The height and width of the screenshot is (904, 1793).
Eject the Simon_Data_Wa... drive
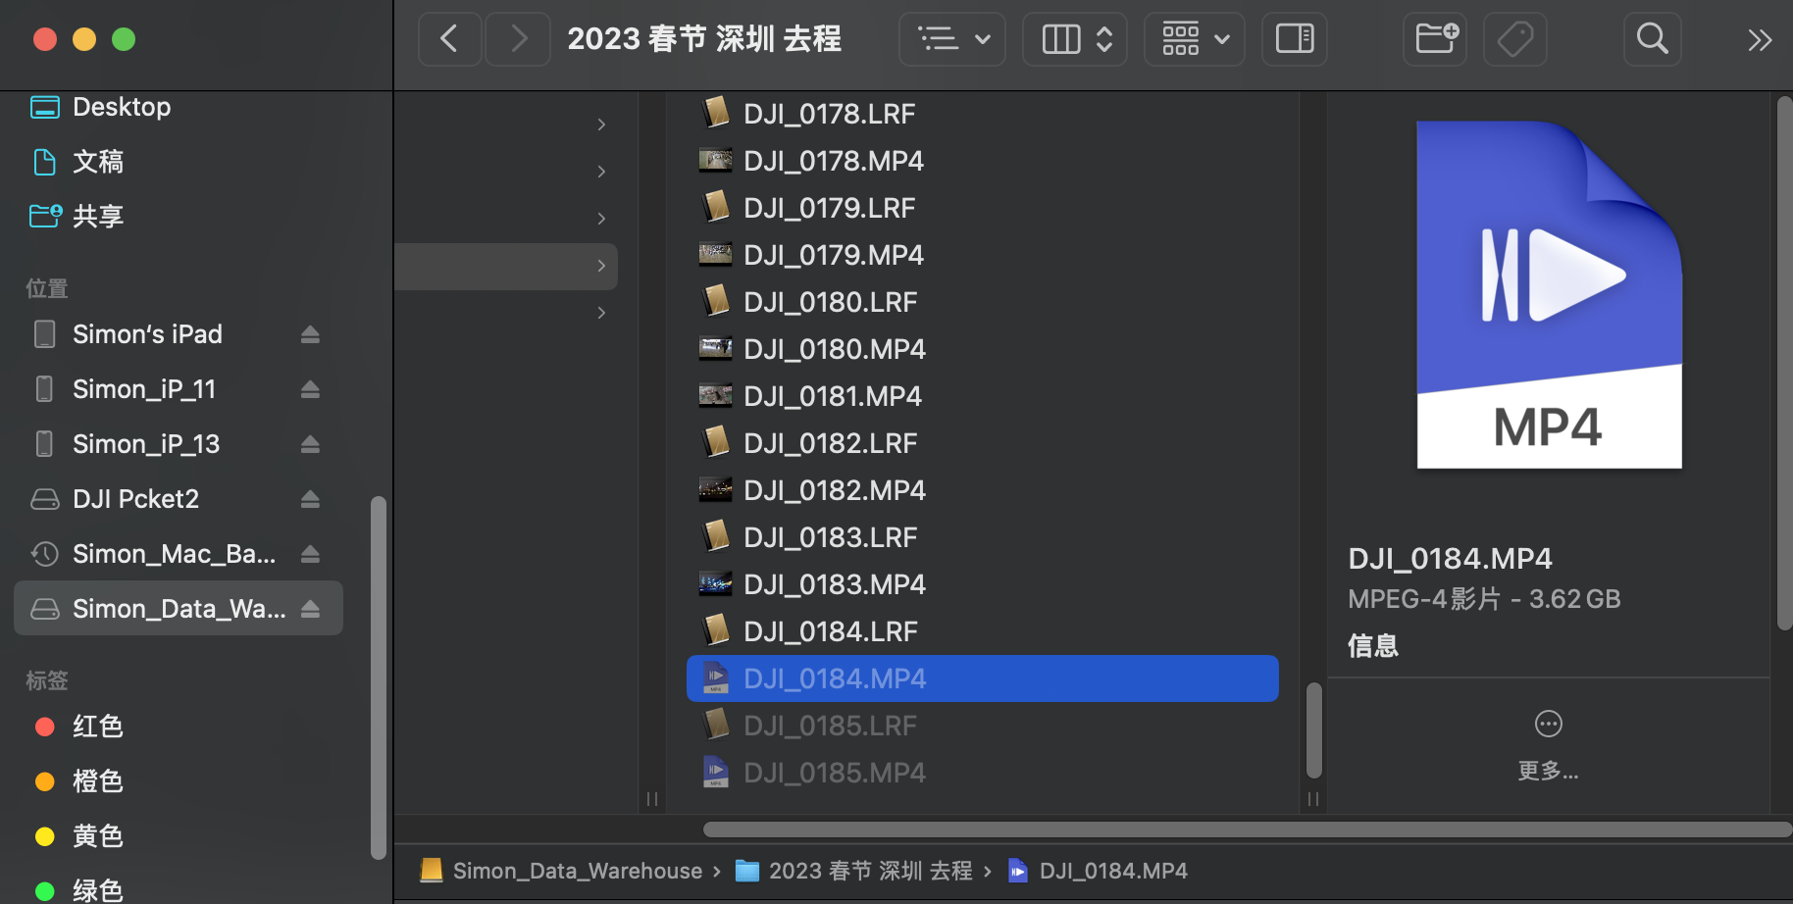point(311,609)
